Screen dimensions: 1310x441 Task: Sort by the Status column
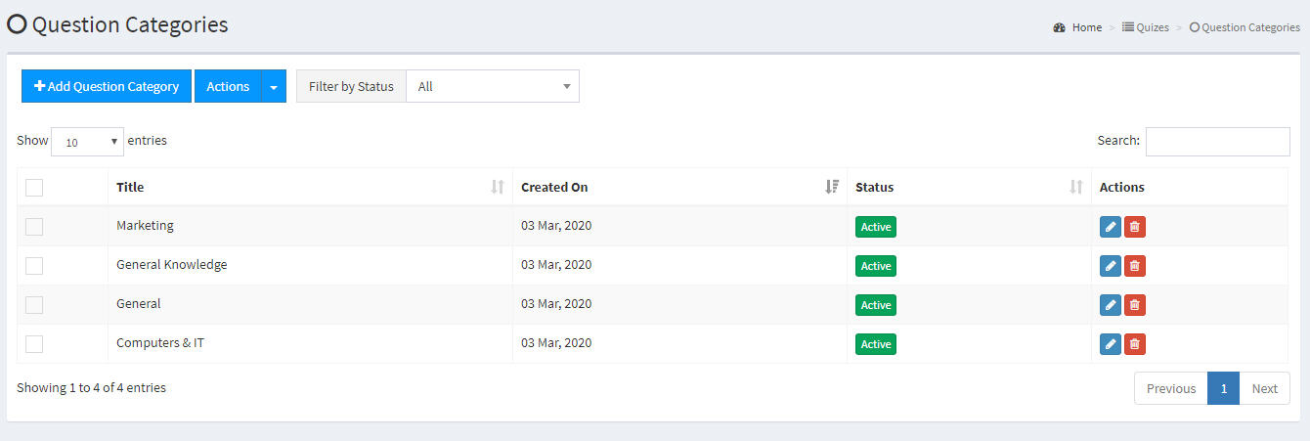pos(969,187)
